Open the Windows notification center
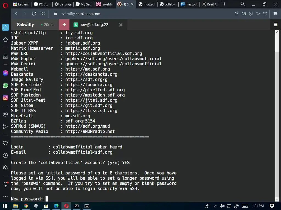This screenshot has height=210, width=281. 272,206
